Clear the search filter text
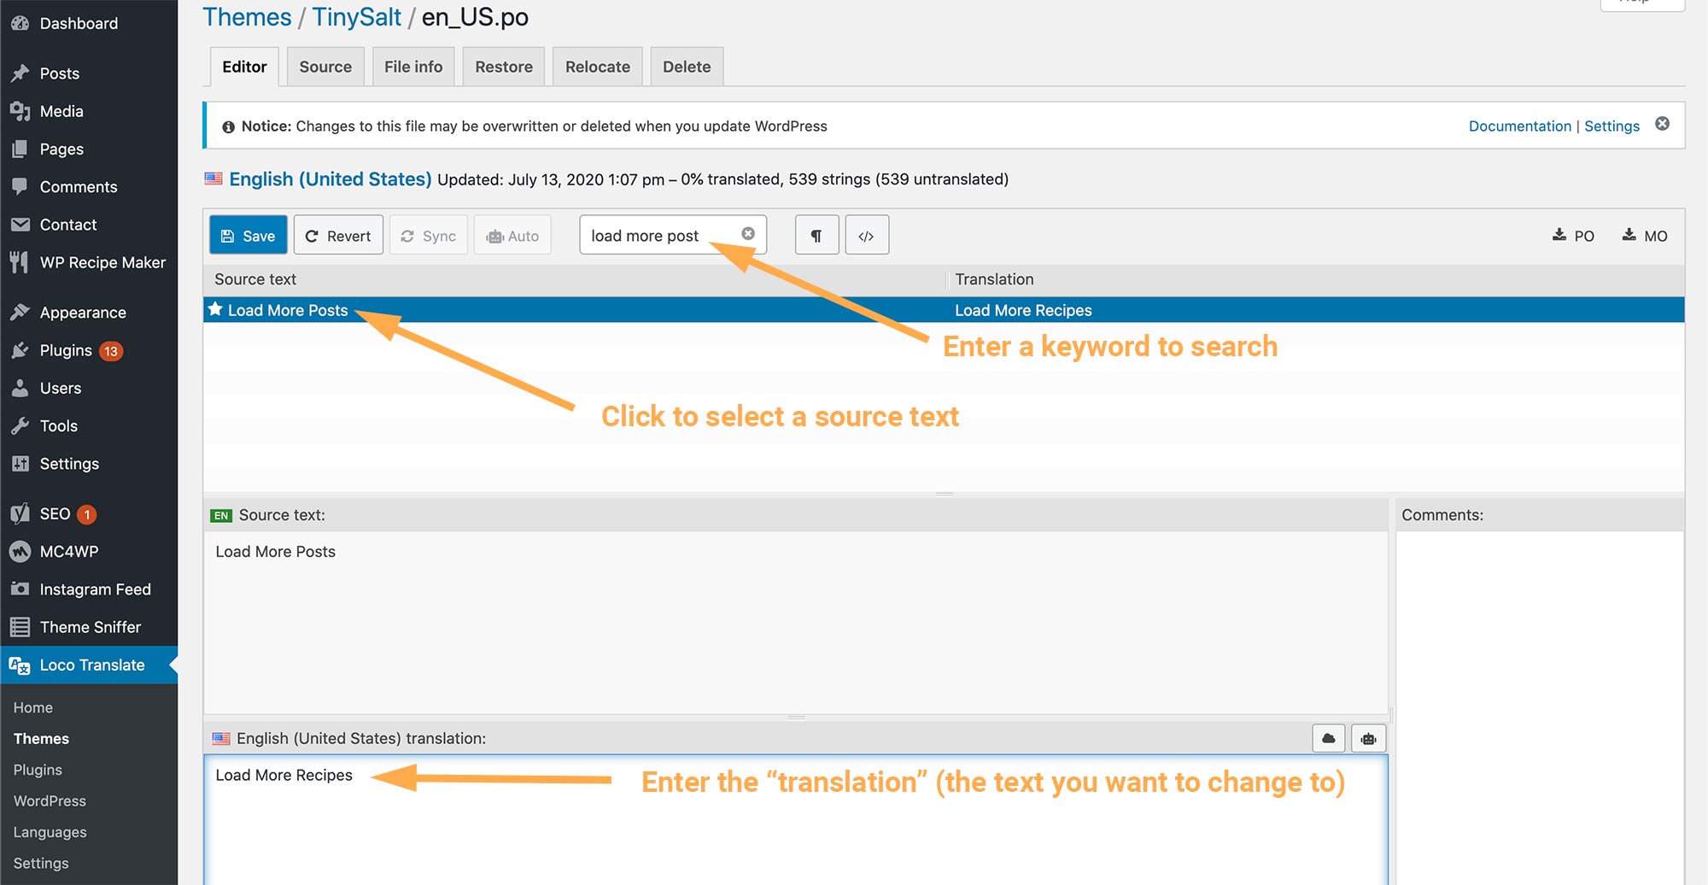Viewport: 1708px width, 885px height. coord(748,234)
